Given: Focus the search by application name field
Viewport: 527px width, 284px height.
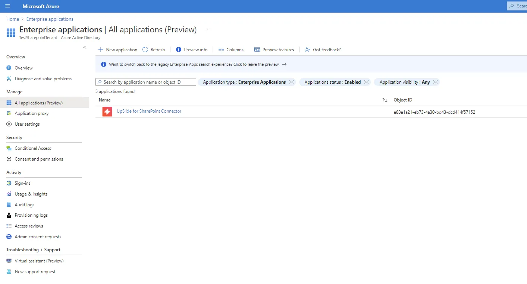Looking at the screenshot, I should coord(146,82).
